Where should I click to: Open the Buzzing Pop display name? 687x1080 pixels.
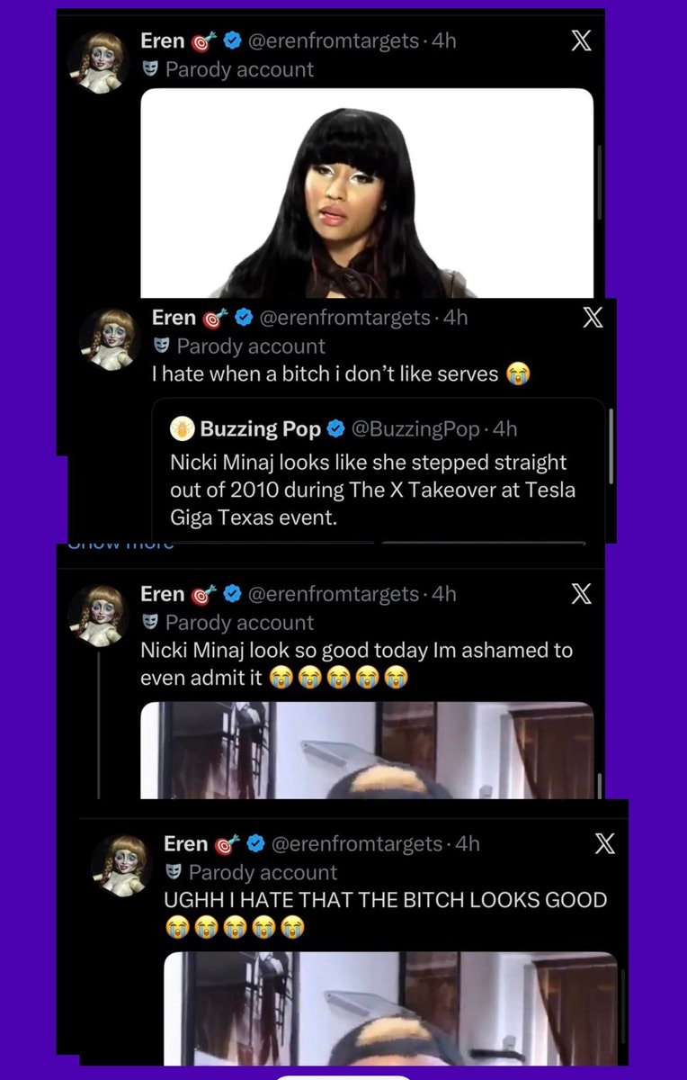pos(261,428)
